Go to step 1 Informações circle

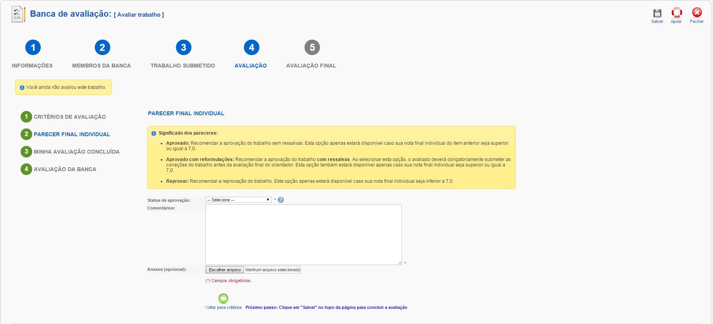[33, 48]
